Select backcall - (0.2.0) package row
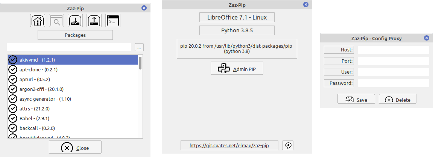The image size is (433, 157). click(73, 128)
